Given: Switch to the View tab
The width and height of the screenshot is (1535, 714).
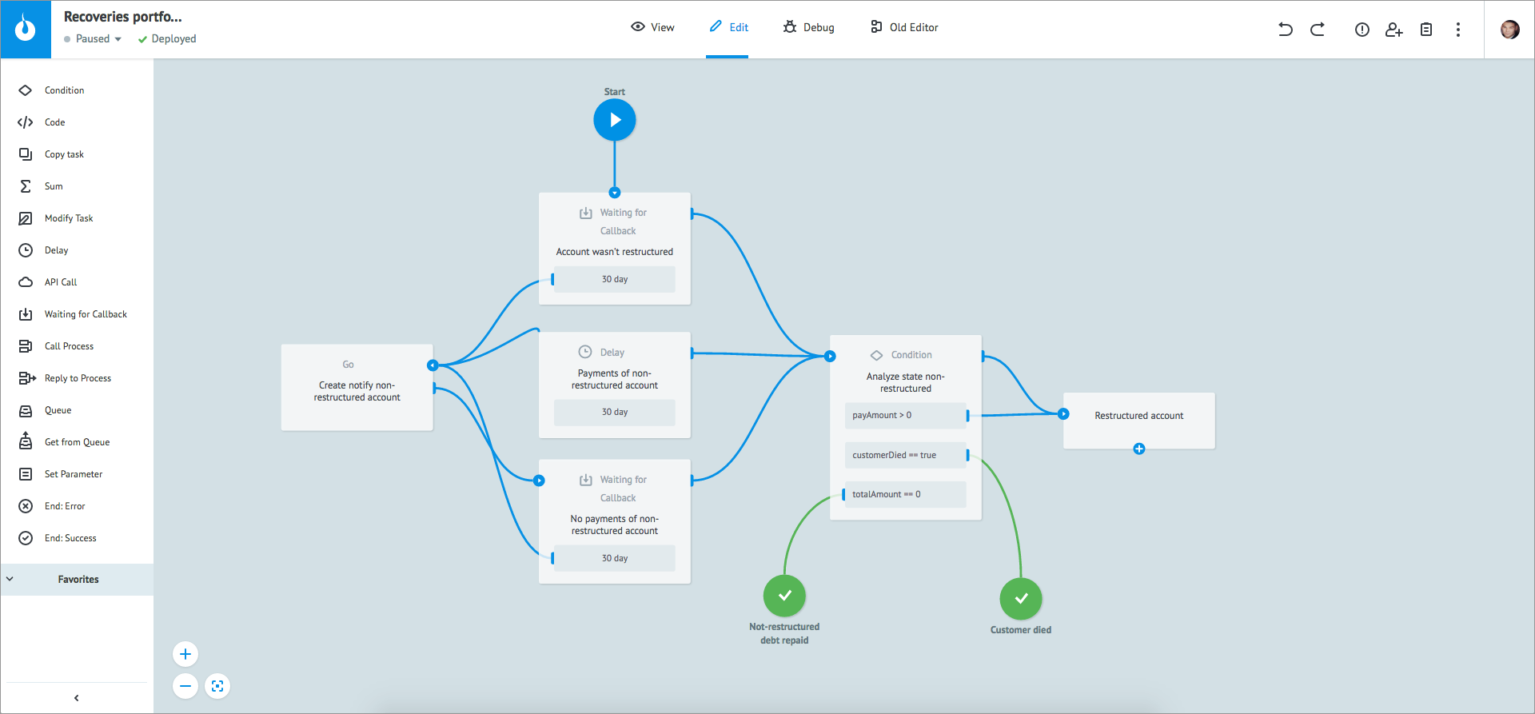Looking at the screenshot, I should click(x=652, y=27).
